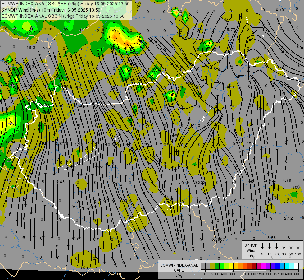Click the SYNOP Wind m/s legend label
304x280 pixels.
[x=251, y=250]
